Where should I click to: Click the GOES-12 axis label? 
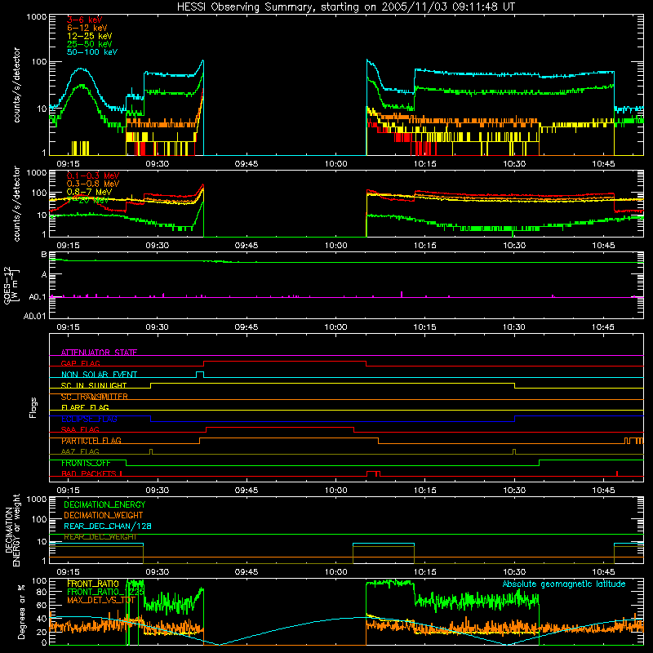click(x=10, y=285)
